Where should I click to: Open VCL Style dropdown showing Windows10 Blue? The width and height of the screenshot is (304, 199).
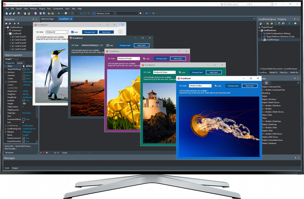[x=200, y=86]
